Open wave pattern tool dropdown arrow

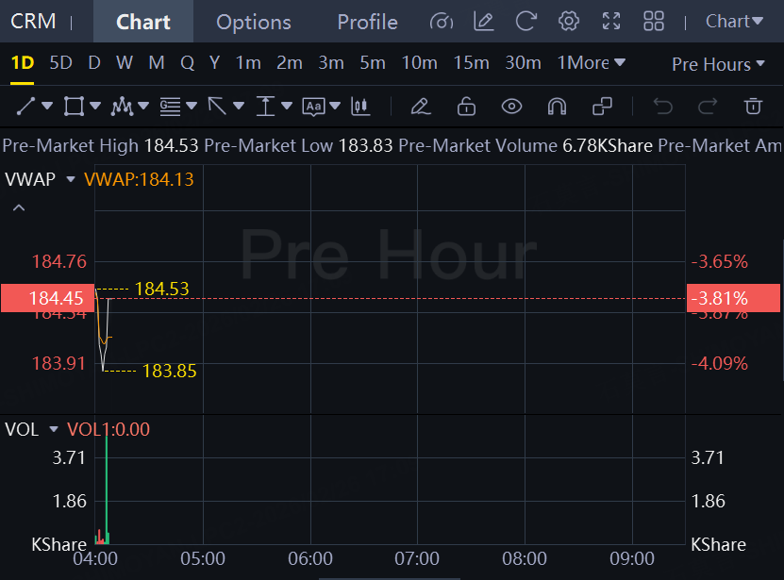(143, 106)
